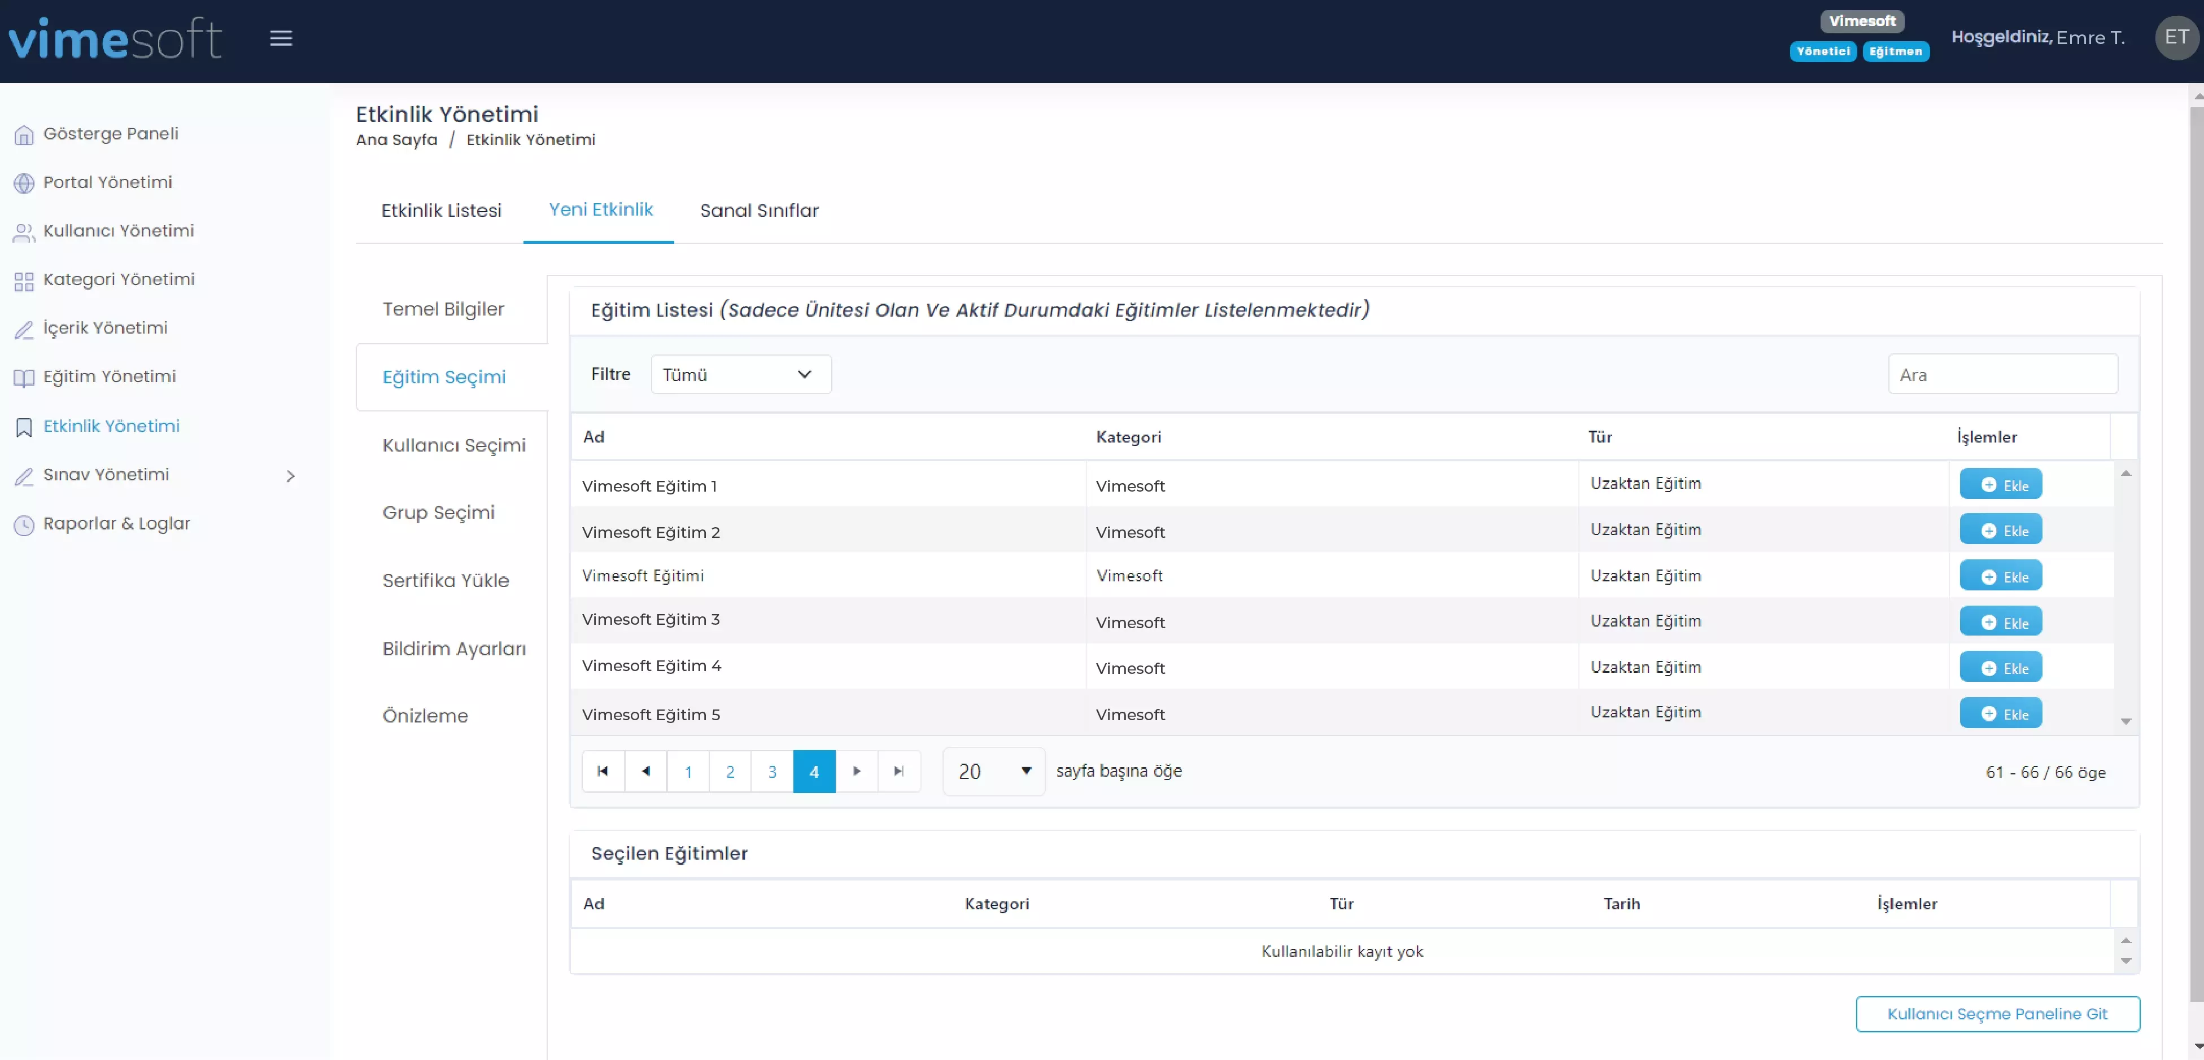Screen dimensions: 2204x1060
Task: Navigate to page 3 of training list
Action: pyautogui.click(x=772, y=770)
